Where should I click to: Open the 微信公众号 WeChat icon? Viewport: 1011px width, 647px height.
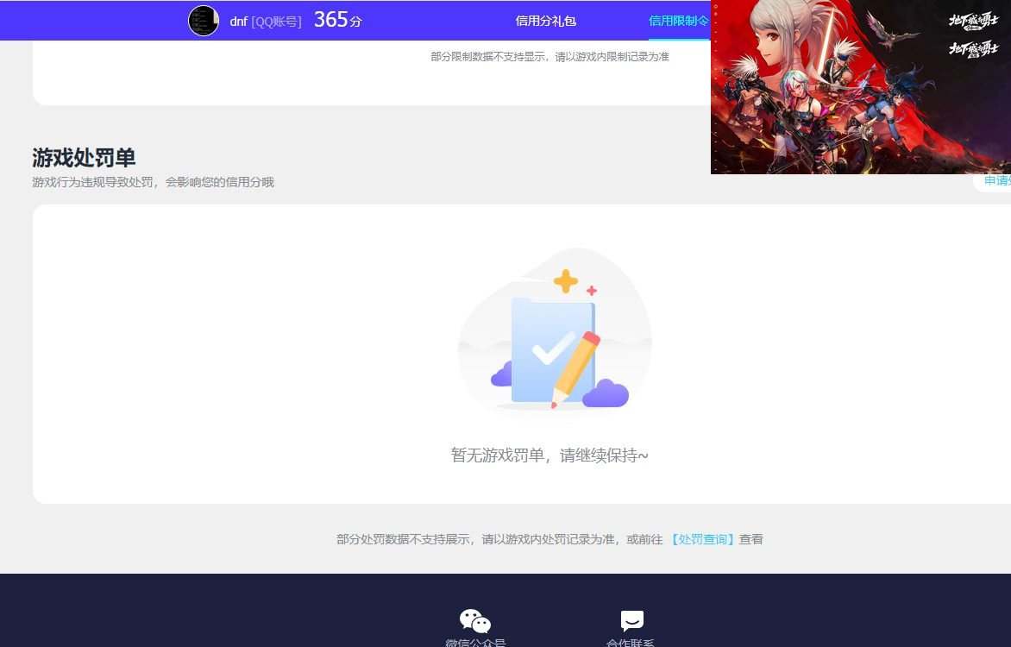(x=475, y=620)
